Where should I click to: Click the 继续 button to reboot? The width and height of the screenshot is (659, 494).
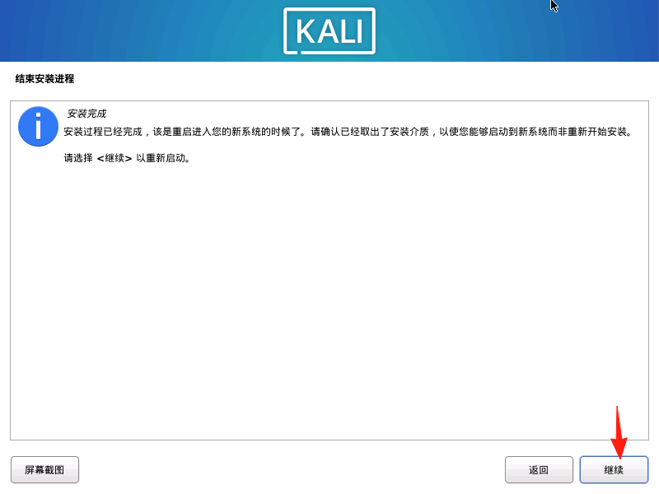pyautogui.click(x=614, y=469)
